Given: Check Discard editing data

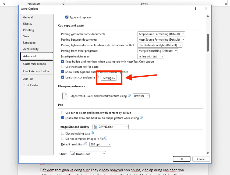Looking at the screenshot, I should coord(63,133).
